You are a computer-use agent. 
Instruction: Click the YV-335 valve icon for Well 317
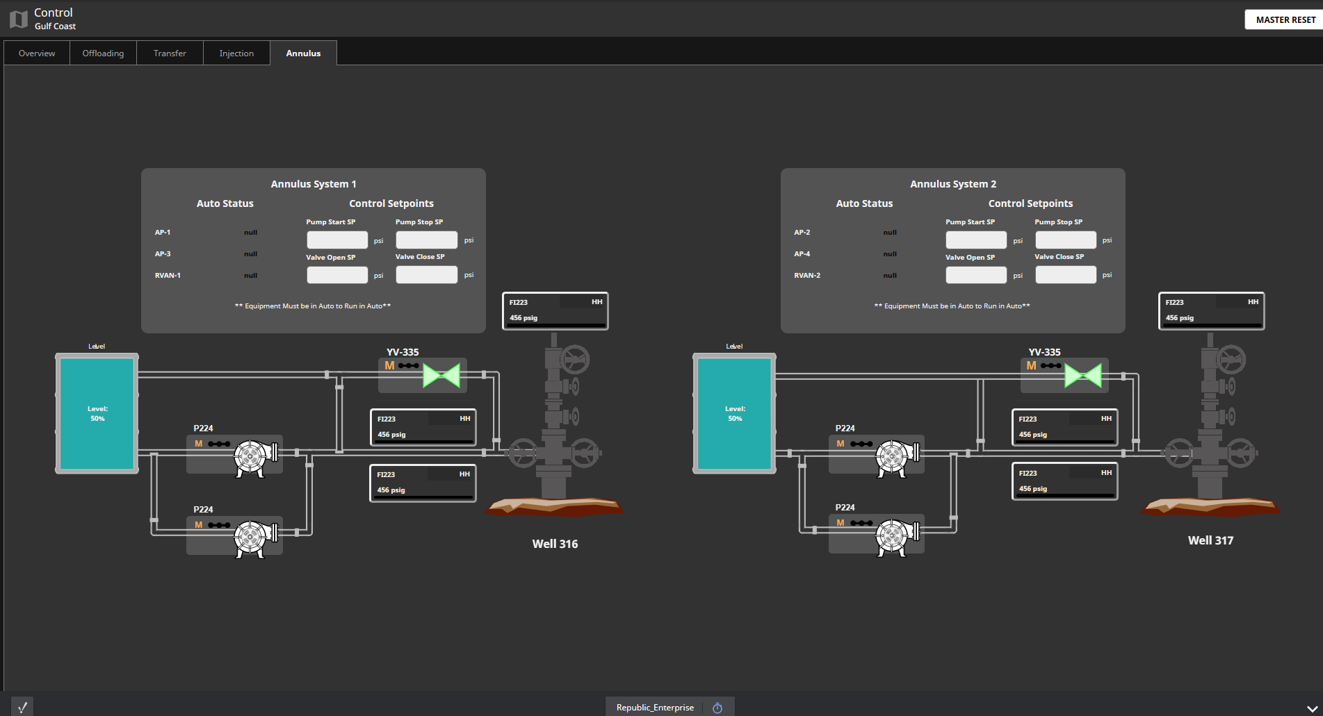coord(1082,376)
